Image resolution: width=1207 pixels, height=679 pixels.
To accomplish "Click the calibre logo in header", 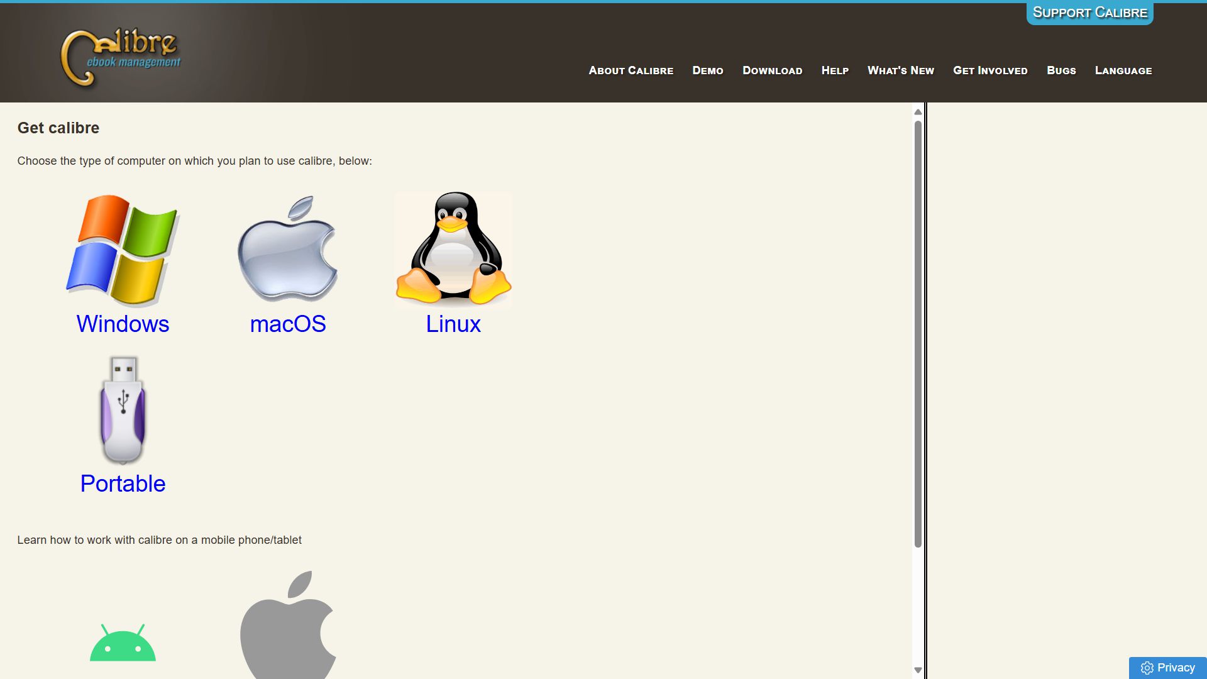I will coord(119,57).
